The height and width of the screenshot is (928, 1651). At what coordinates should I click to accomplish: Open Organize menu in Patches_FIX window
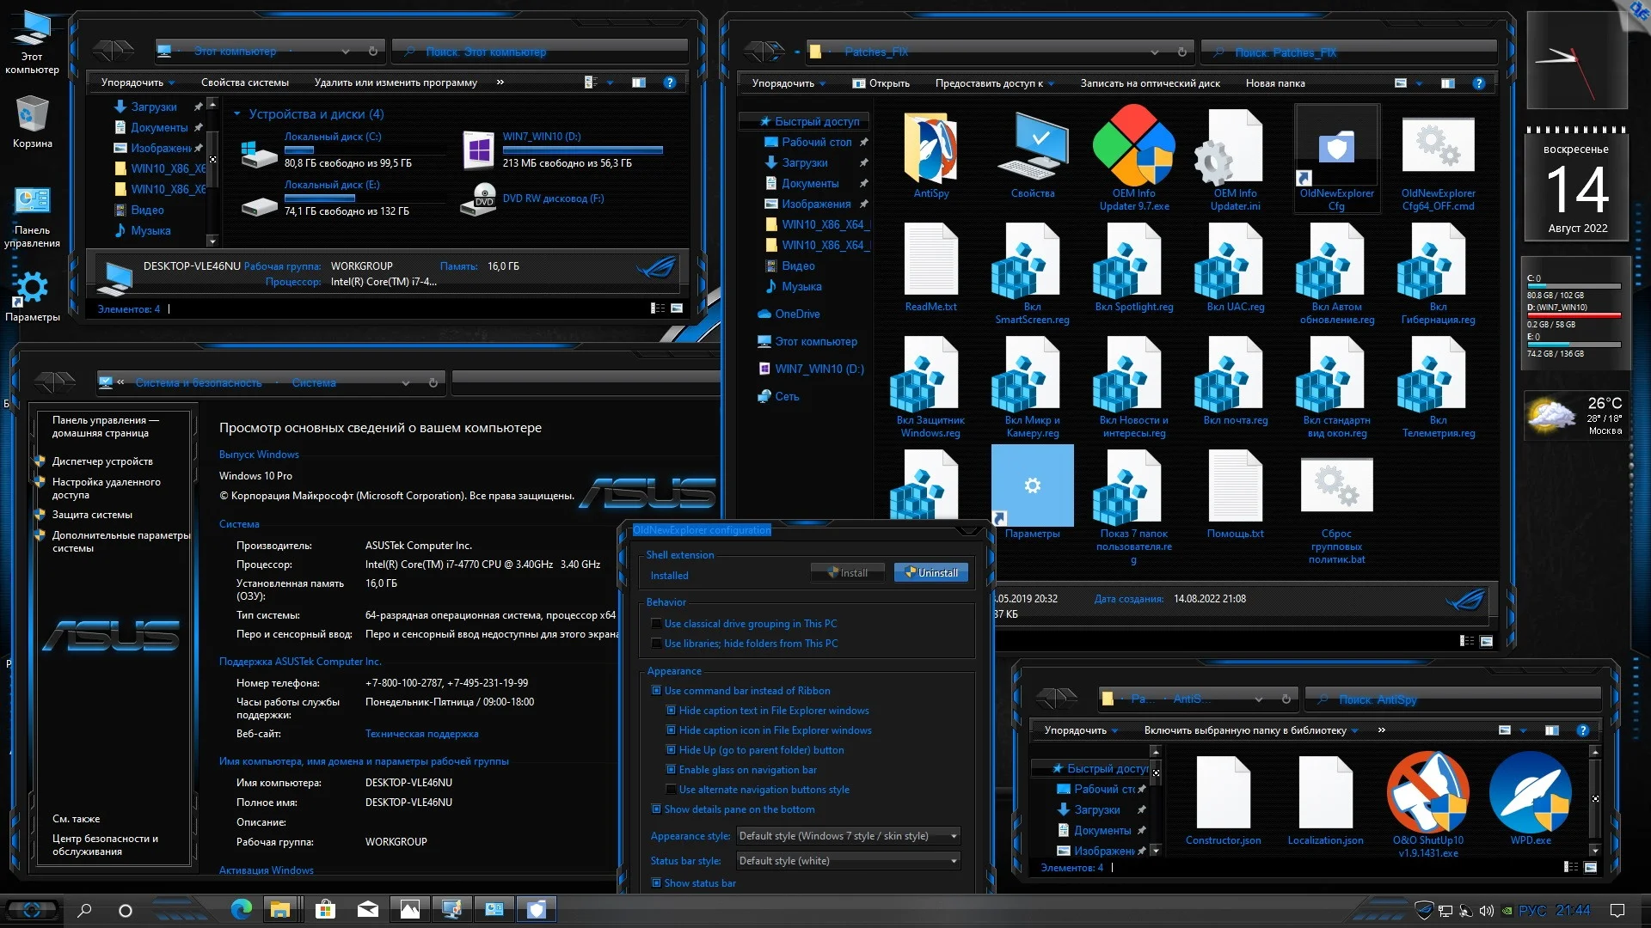pos(788,83)
